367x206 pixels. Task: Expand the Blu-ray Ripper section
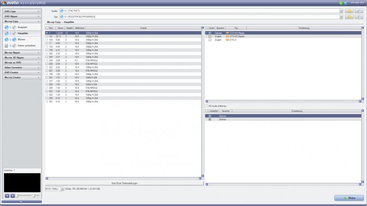pyautogui.click(x=22, y=53)
